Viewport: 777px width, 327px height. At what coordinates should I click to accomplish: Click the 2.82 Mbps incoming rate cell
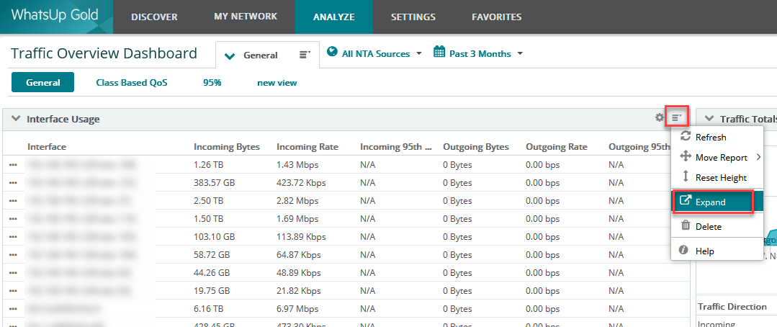[297, 201]
